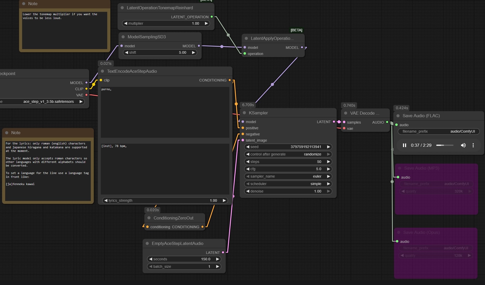Pause the audio preview playback

tap(405, 145)
